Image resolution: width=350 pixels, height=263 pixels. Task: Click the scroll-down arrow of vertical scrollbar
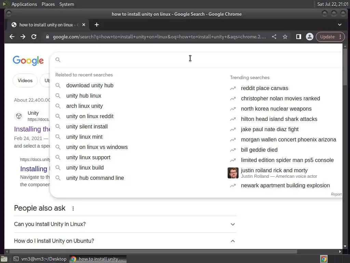coord(345,246)
